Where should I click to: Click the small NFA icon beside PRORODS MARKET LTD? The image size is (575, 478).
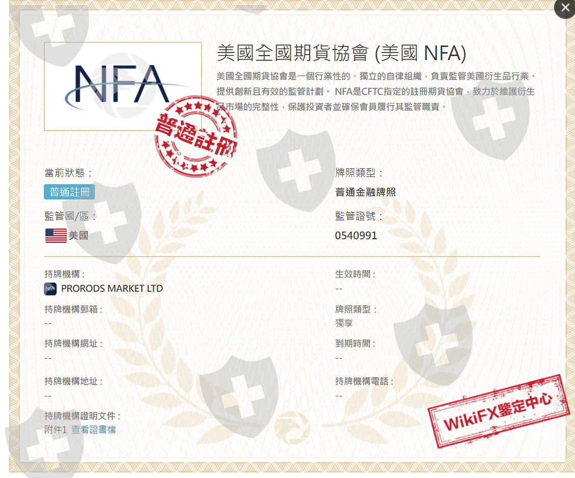point(50,289)
